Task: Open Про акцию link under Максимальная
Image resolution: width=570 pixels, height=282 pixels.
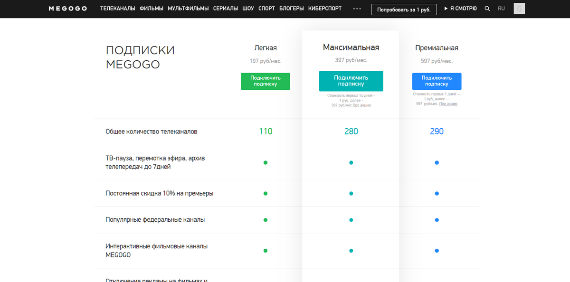Action: point(362,105)
